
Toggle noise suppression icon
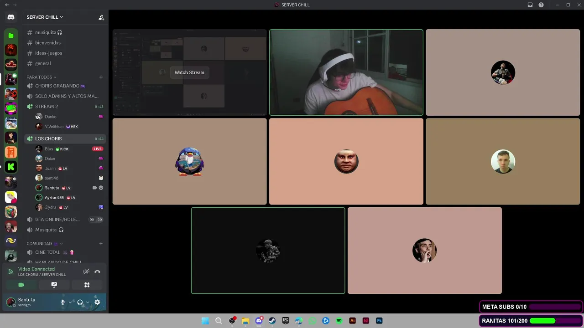click(x=86, y=272)
